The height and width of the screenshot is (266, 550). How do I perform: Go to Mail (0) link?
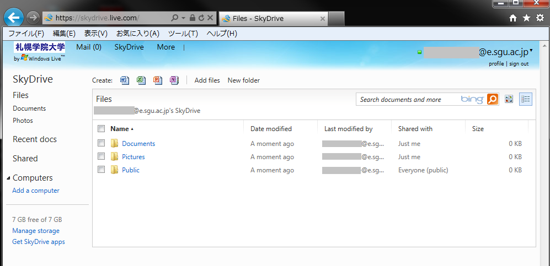tap(89, 47)
